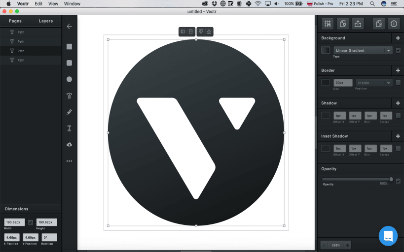
Task: Open the blue chat support bubble
Action: 388,236
